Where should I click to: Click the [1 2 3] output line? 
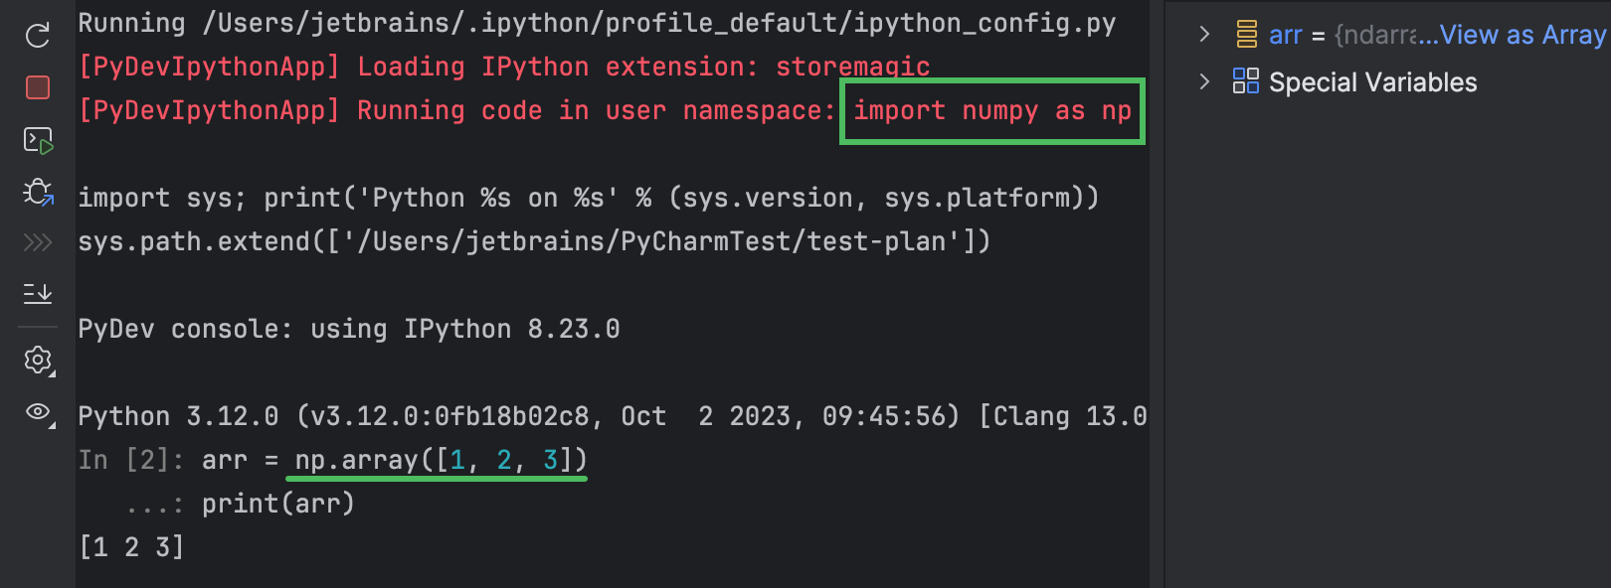[131, 546]
